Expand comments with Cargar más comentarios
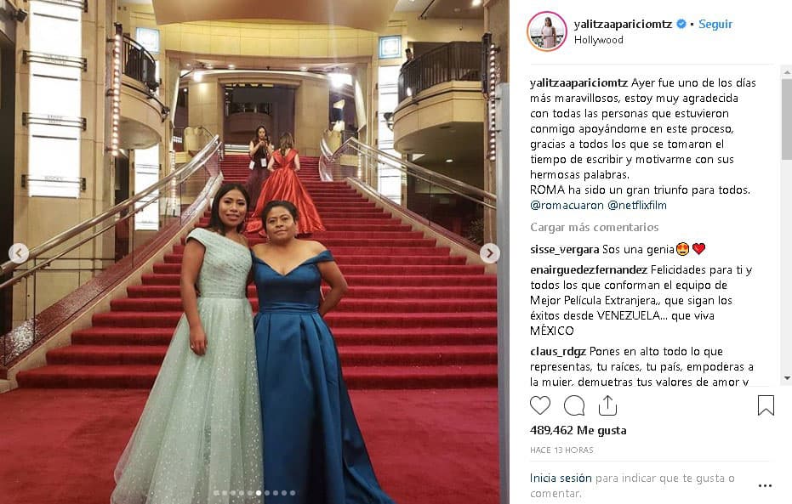 click(x=595, y=228)
